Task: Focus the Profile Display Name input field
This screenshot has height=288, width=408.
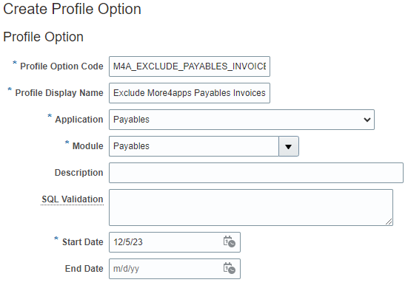Action: coord(190,93)
